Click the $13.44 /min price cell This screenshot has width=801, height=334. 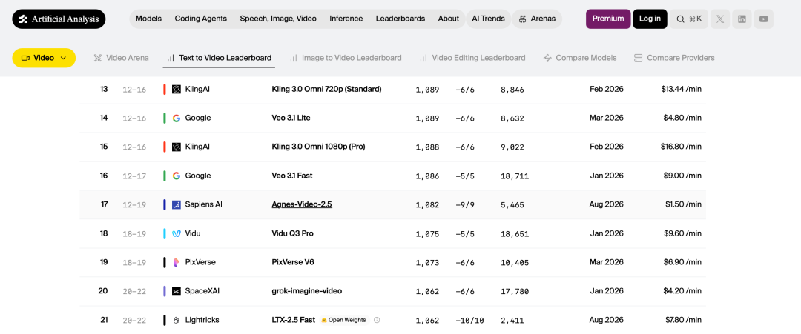click(x=681, y=89)
